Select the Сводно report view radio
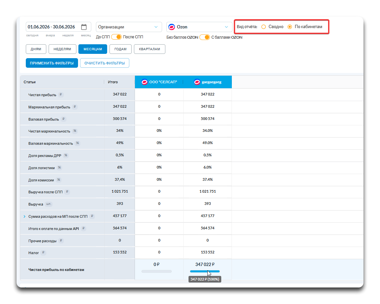This screenshot has height=304, width=380. point(264,27)
